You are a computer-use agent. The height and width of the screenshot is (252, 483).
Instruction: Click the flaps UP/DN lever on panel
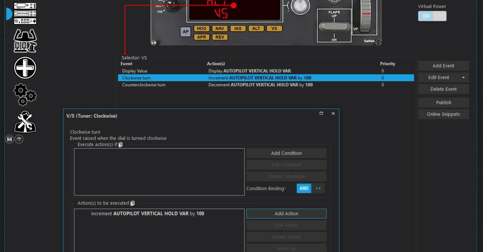click(334, 27)
